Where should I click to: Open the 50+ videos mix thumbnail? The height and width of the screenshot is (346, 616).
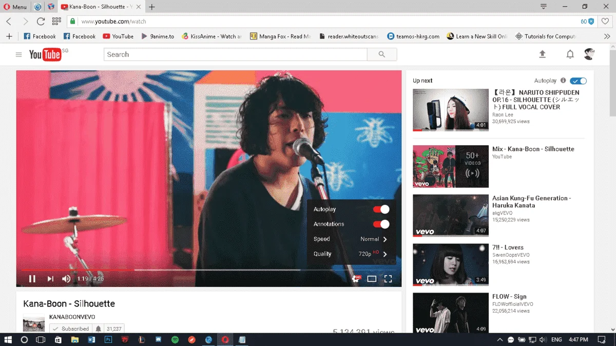point(451,166)
